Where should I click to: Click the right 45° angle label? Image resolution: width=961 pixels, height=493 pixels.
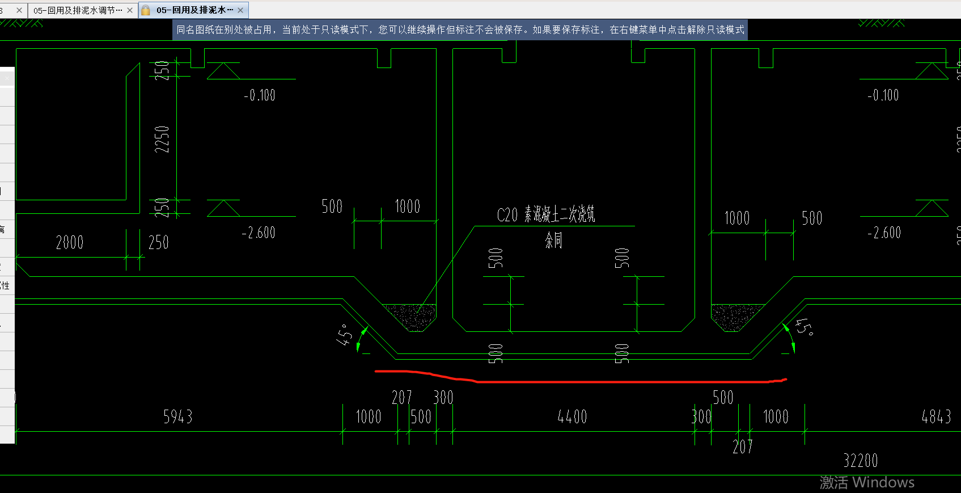(805, 327)
